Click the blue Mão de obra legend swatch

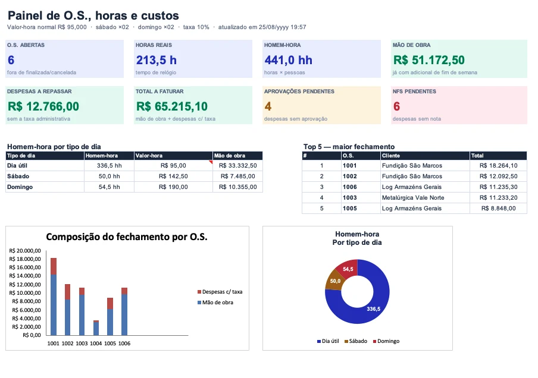[199, 303]
